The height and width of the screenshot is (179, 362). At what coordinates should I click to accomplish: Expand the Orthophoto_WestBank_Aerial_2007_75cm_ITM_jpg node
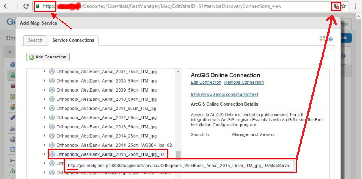click(44, 72)
